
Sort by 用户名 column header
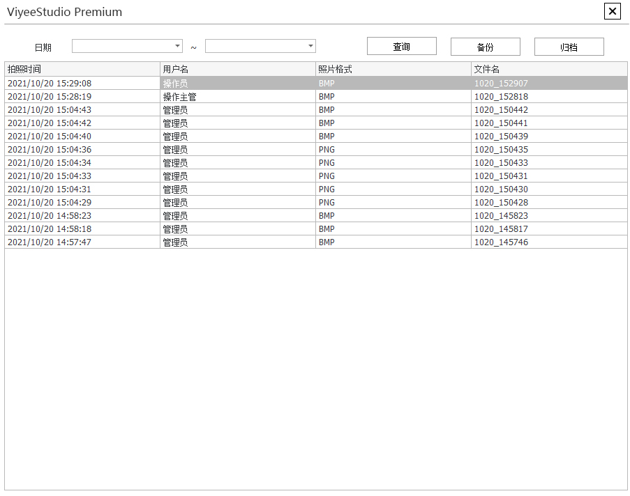pos(237,69)
